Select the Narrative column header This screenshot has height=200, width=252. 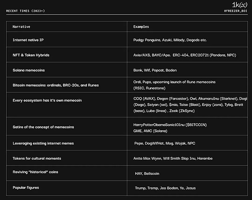pos(21,26)
